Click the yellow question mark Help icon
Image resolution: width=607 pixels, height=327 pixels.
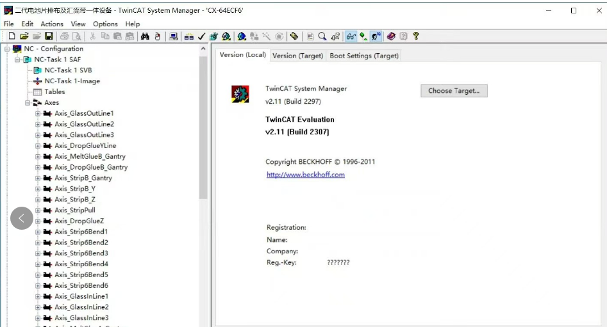click(x=416, y=36)
